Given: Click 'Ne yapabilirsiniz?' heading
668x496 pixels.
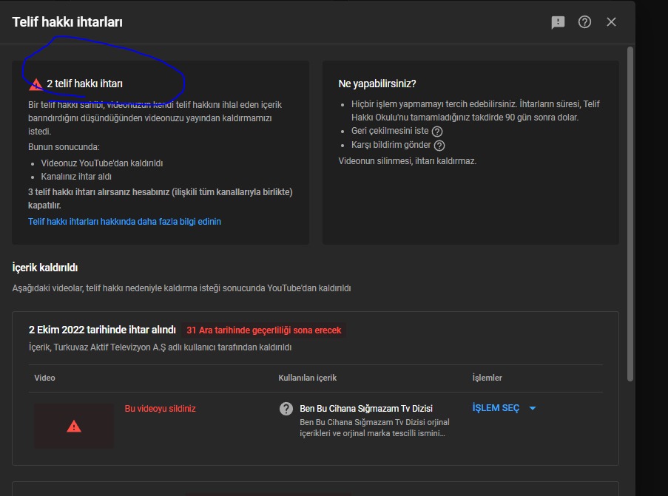Looking at the screenshot, I should click(x=377, y=84).
